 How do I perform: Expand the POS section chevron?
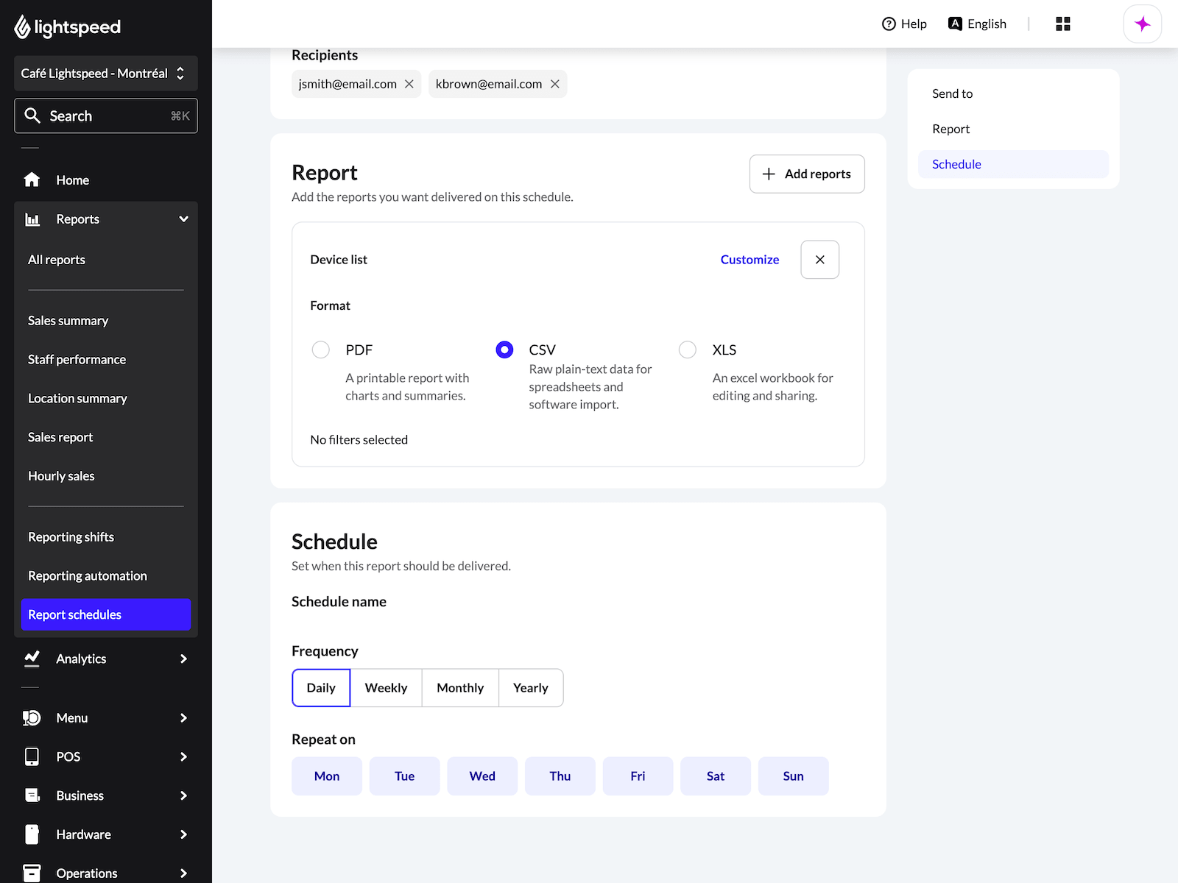click(x=183, y=756)
